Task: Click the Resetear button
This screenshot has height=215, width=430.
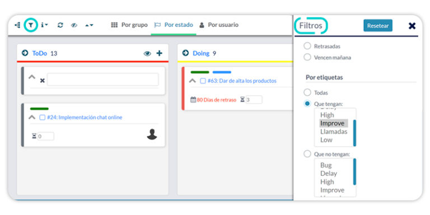Action: (x=378, y=26)
